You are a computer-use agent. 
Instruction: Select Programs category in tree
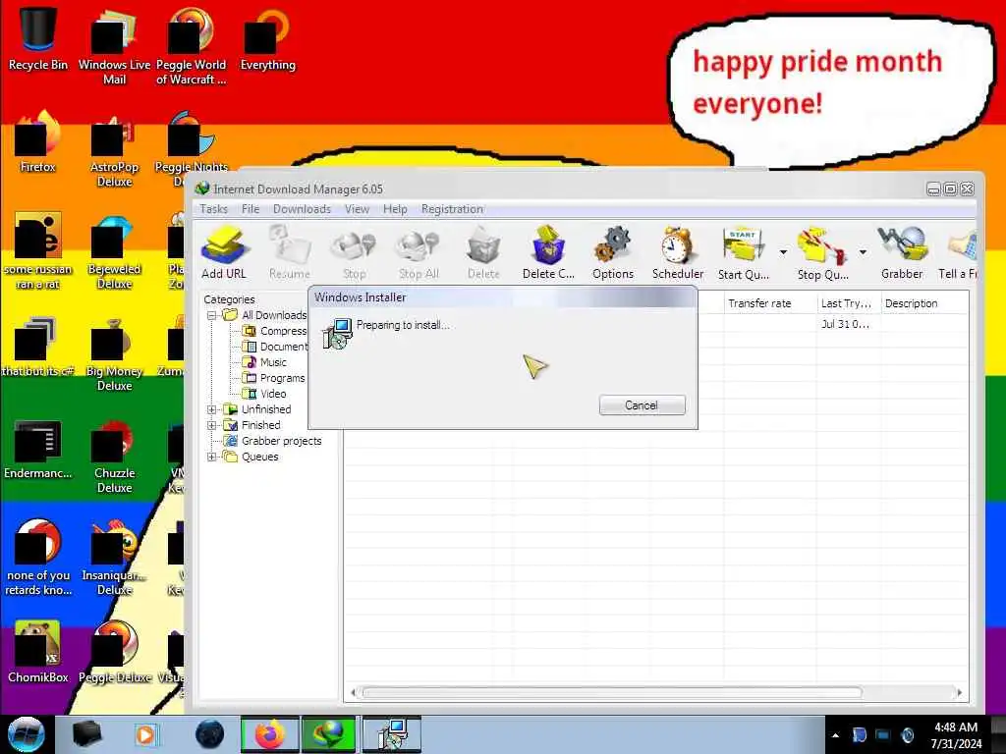tap(273, 378)
